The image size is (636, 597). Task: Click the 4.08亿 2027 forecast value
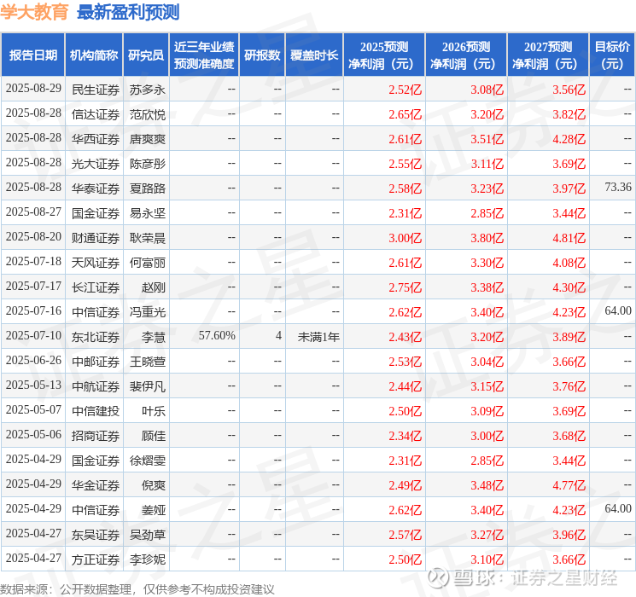pos(569,263)
